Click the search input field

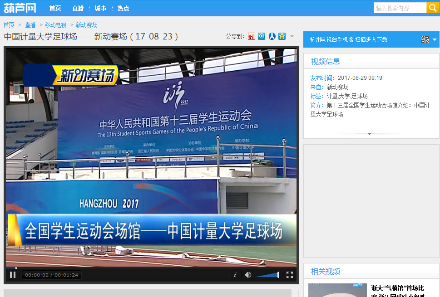[400, 8]
